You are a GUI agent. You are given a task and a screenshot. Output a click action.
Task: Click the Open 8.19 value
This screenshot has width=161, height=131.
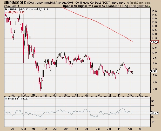[x=70, y=6]
